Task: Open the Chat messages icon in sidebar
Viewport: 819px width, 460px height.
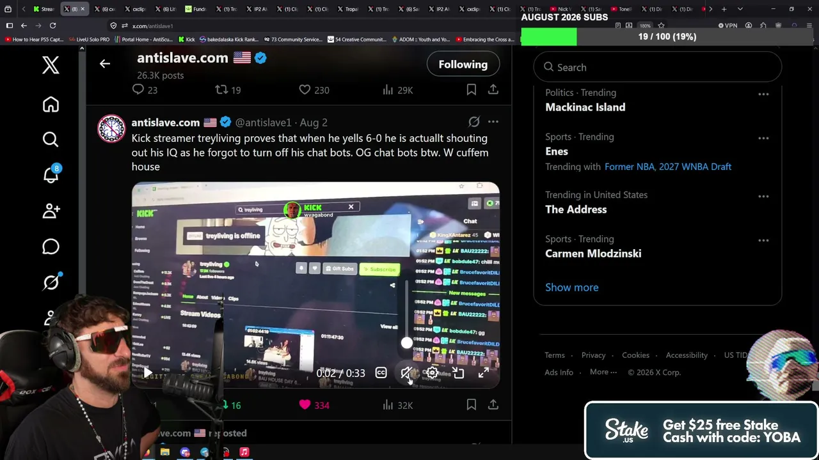Action: (x=51, y=246)
